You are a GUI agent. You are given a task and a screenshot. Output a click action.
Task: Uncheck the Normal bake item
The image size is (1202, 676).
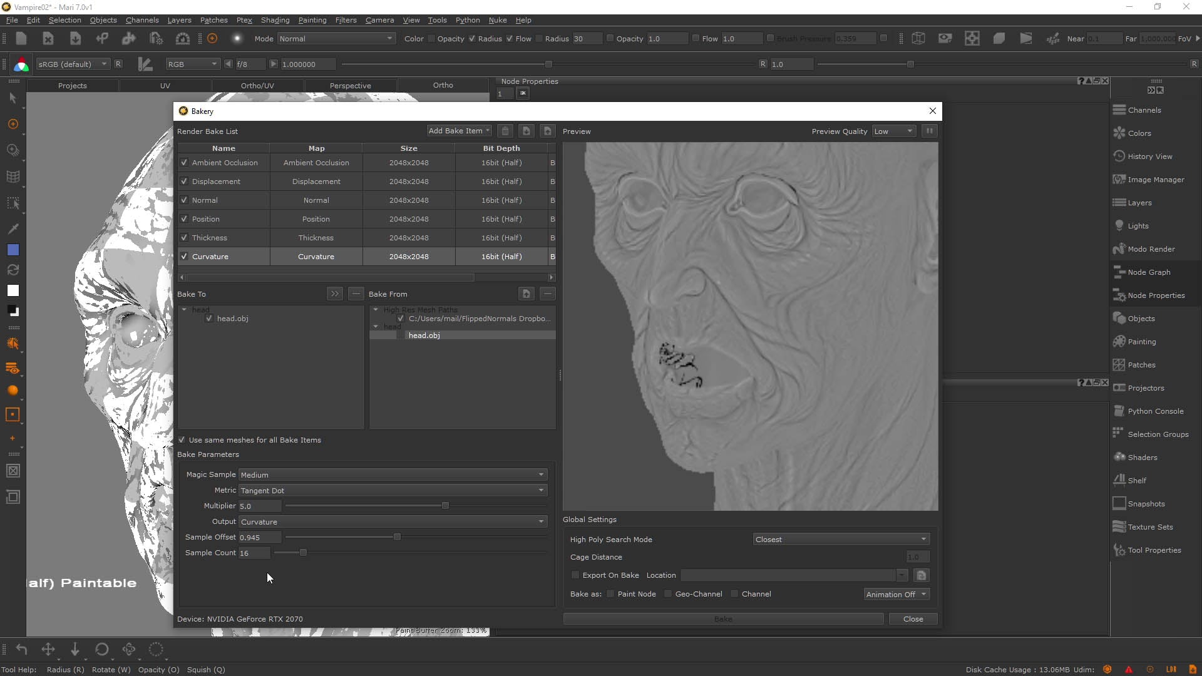pos(184,200)
